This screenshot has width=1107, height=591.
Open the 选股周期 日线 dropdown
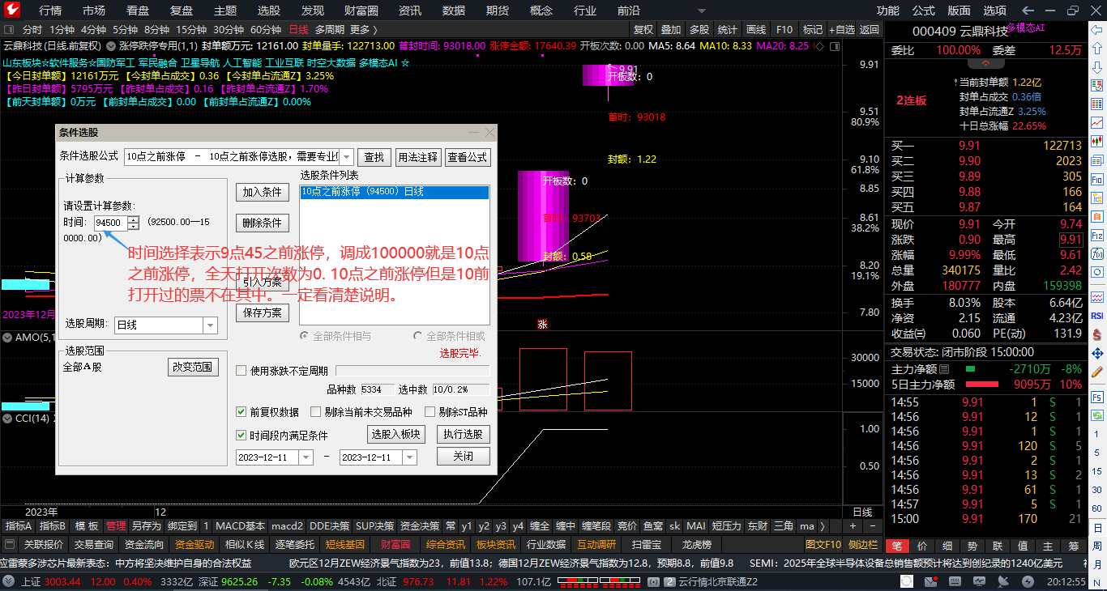[210, 325]
